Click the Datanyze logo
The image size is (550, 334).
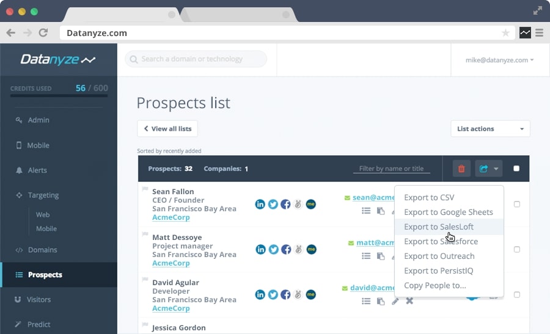(x=58, y=60)
